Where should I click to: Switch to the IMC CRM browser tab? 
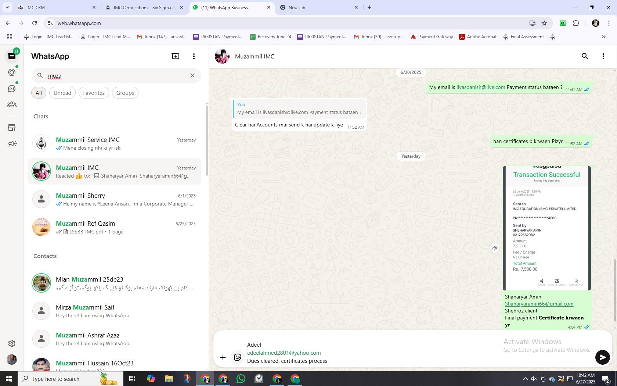pos(57,7)
